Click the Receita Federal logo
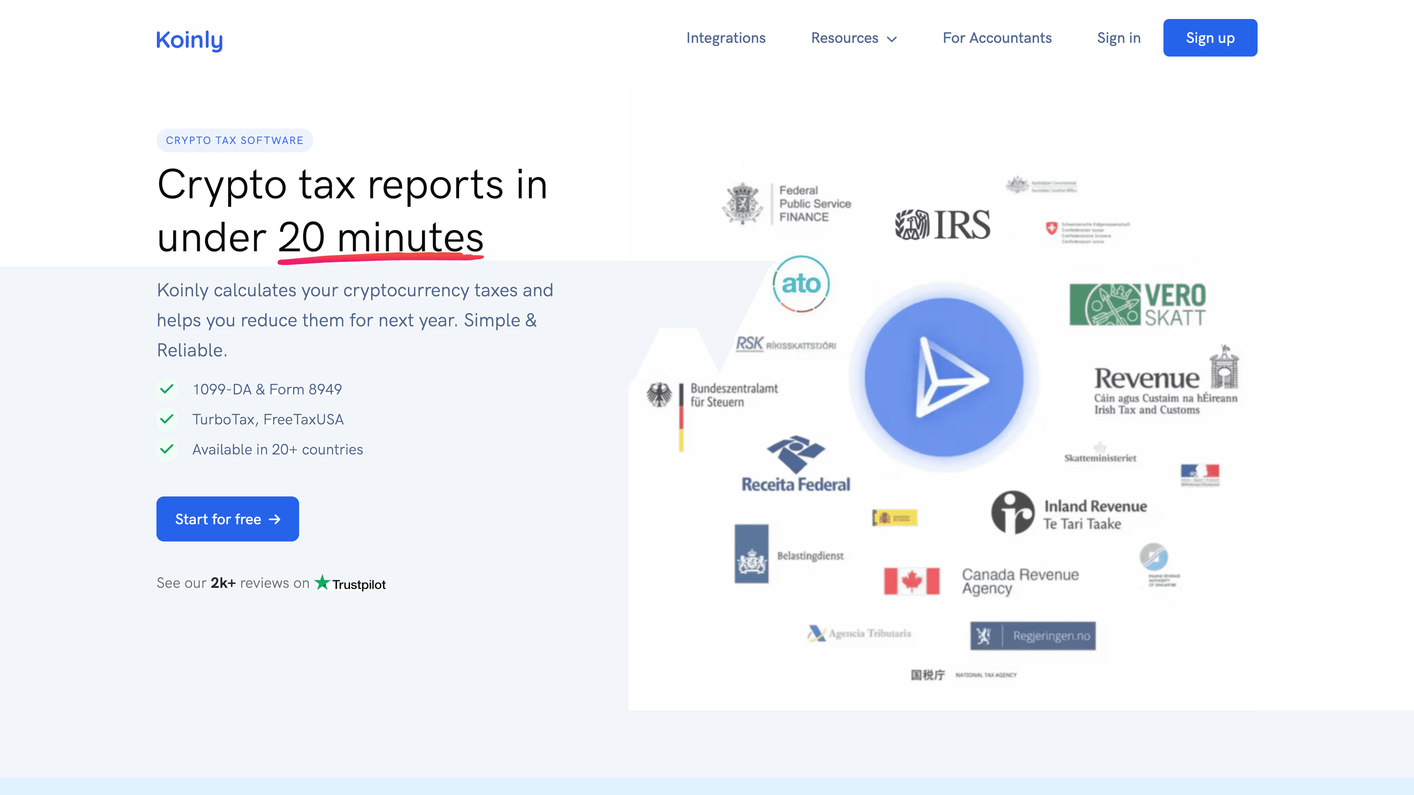This screenshot has width=1414, height=795. click(x=796, y=464)
